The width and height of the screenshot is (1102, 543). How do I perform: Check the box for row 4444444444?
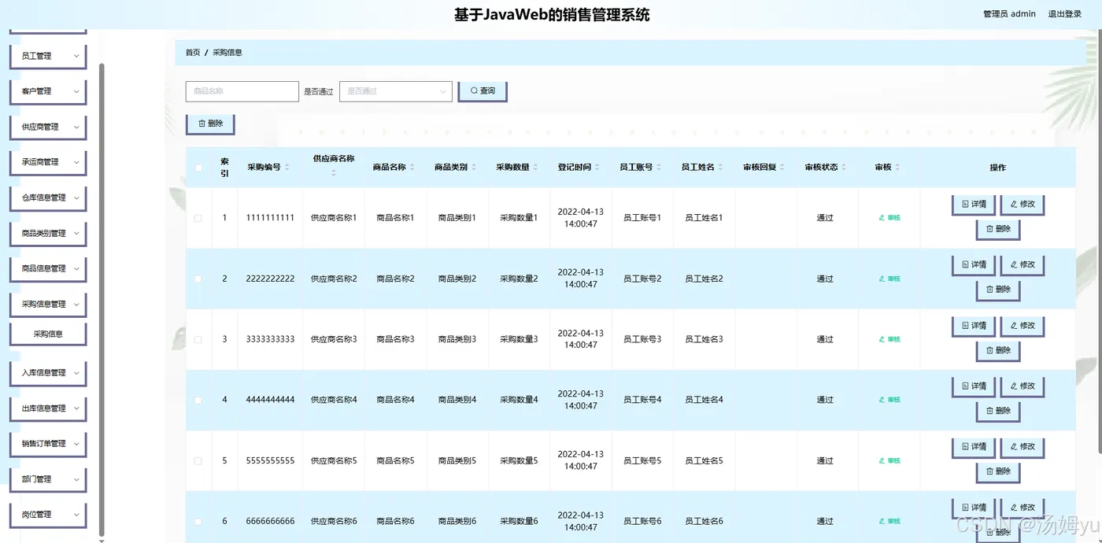[198, 400]
